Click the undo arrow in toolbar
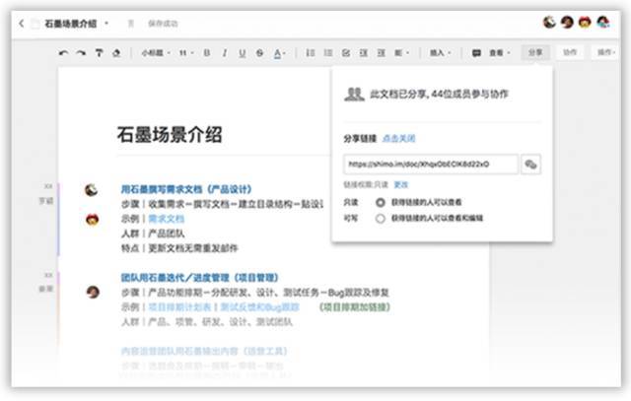The image size is (631, 401). [x=64, y=53]
